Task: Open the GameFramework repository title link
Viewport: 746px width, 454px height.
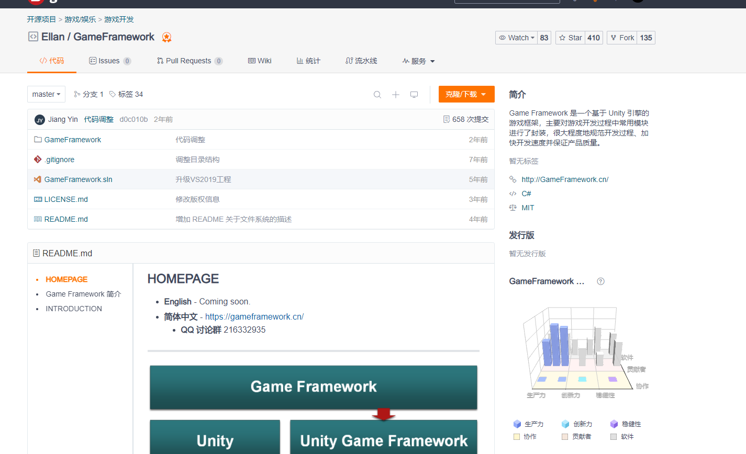Action: [x=114, y=37]
